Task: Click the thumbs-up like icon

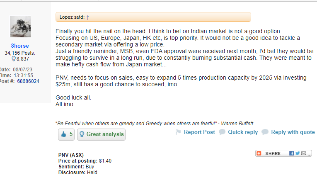Action: coord(64,134)
